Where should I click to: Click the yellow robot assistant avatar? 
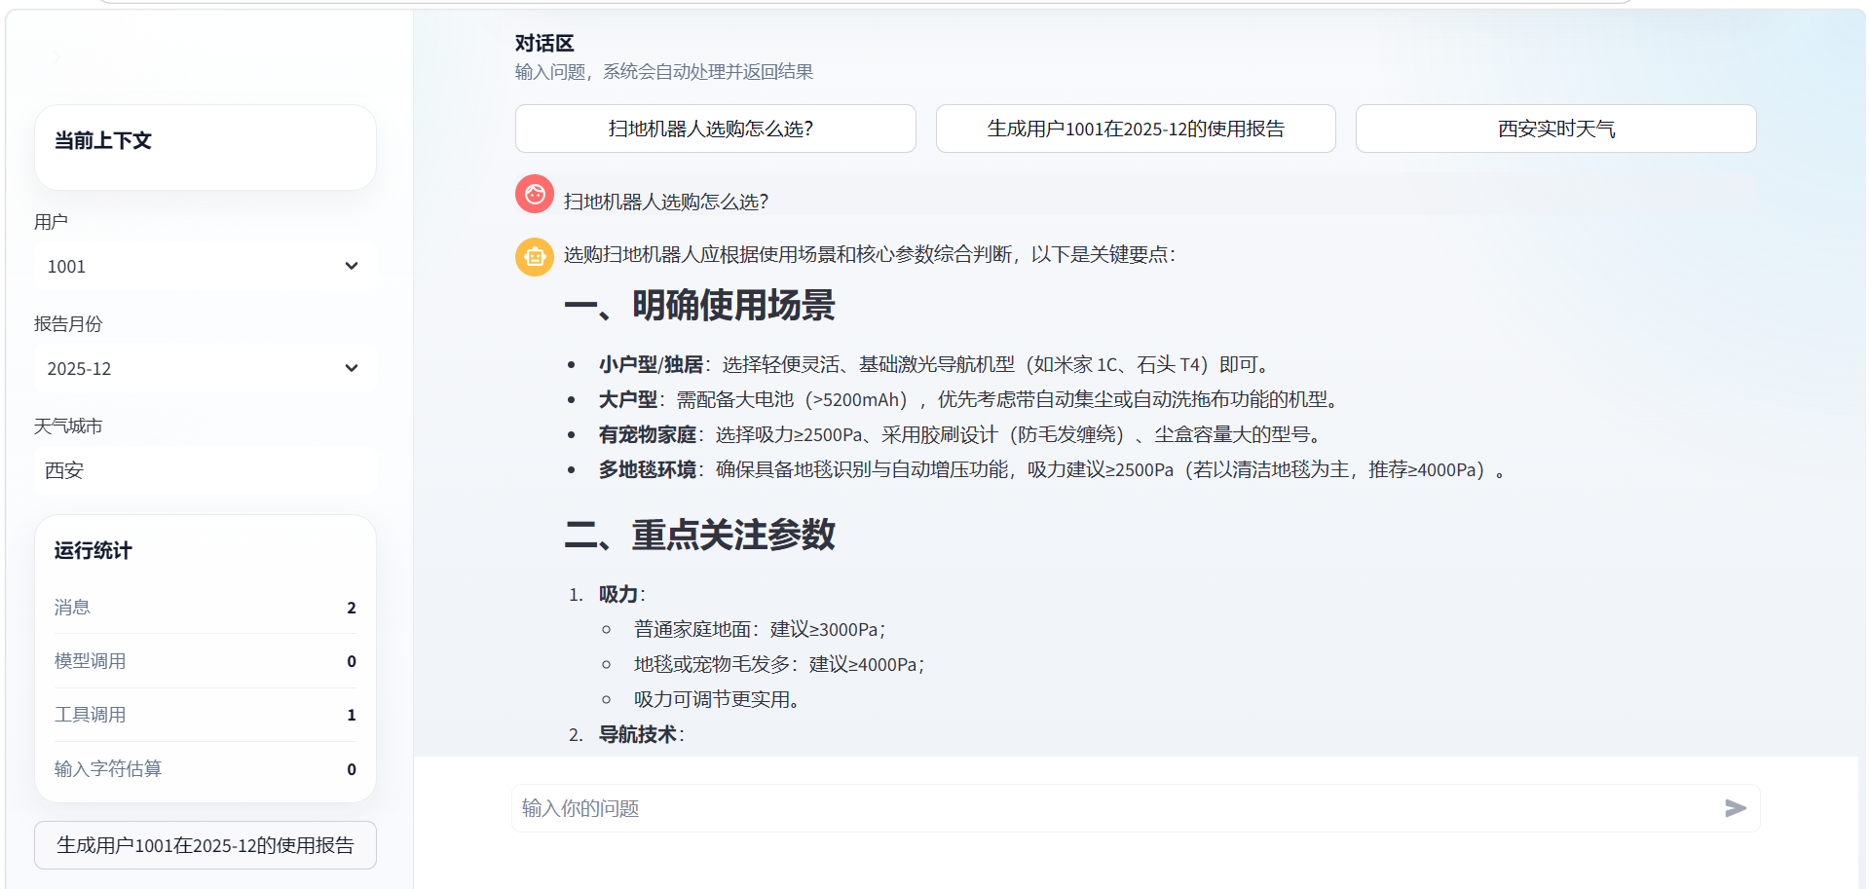tap(535, 257)
